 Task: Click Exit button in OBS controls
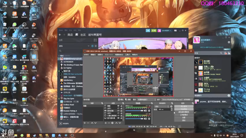tap(184, 120)
